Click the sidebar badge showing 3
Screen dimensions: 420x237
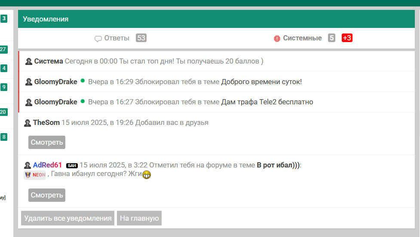[x=4, y=18]
